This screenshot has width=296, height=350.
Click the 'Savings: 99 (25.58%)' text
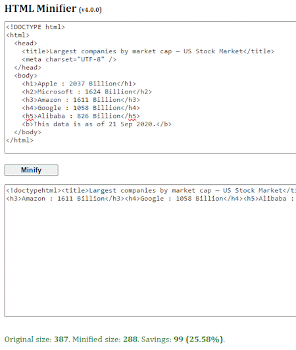click(182, 339)
